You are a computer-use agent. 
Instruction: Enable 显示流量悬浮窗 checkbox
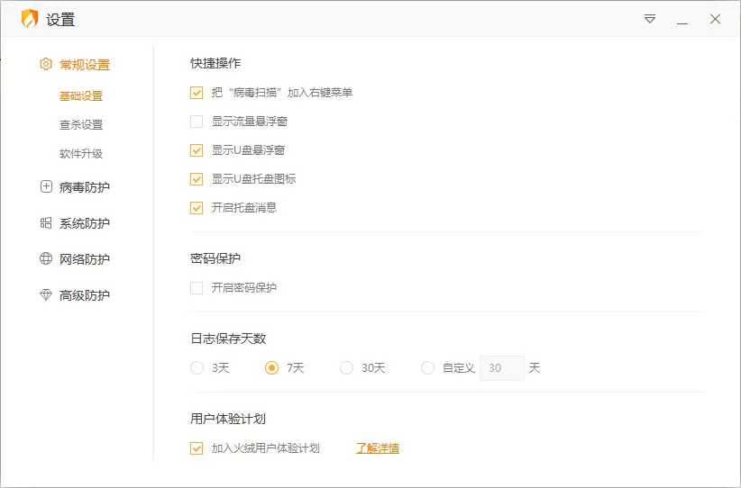tap(197, 122)
